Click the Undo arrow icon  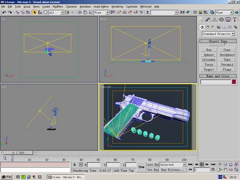point(4,12)
